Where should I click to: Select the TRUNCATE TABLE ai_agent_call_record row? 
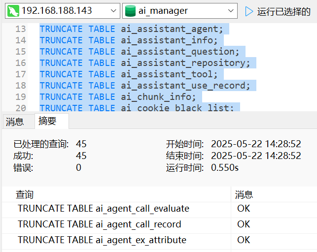[100, 224]
